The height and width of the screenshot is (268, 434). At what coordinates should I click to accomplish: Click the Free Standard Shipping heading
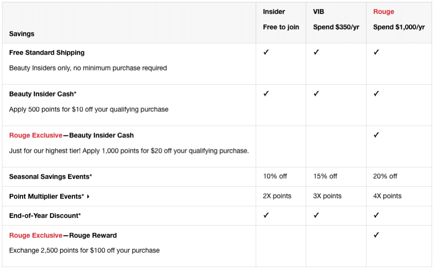[x=47, y=53]
